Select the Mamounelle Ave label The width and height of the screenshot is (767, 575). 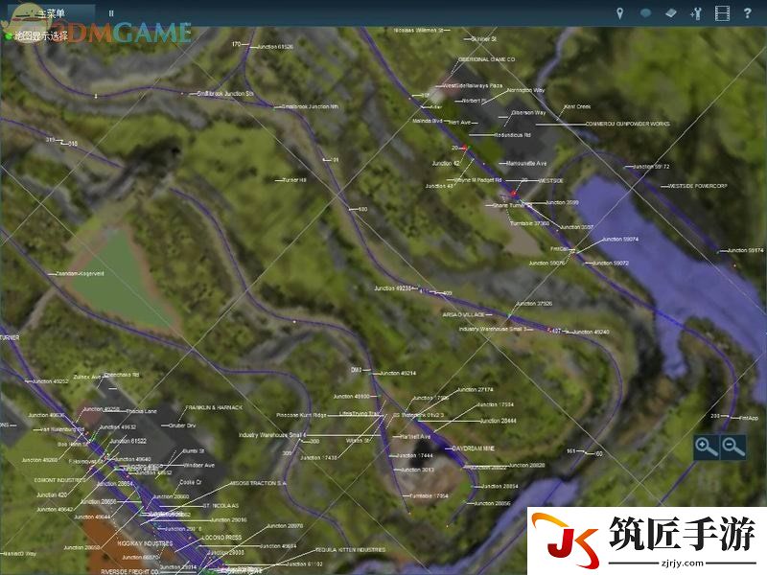(526, 163)
